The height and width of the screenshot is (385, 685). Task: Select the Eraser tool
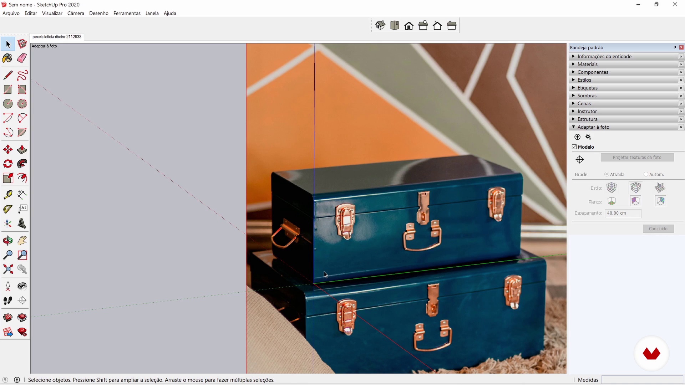click(x=22, y=58)
